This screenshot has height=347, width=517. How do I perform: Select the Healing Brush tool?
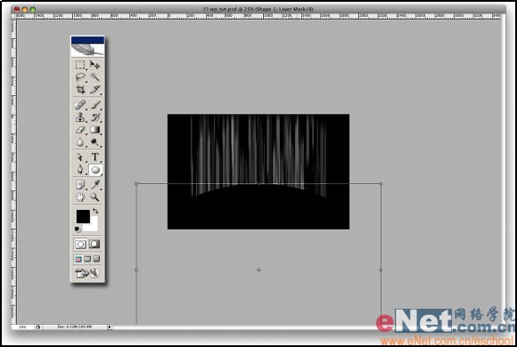coord(80,105)
